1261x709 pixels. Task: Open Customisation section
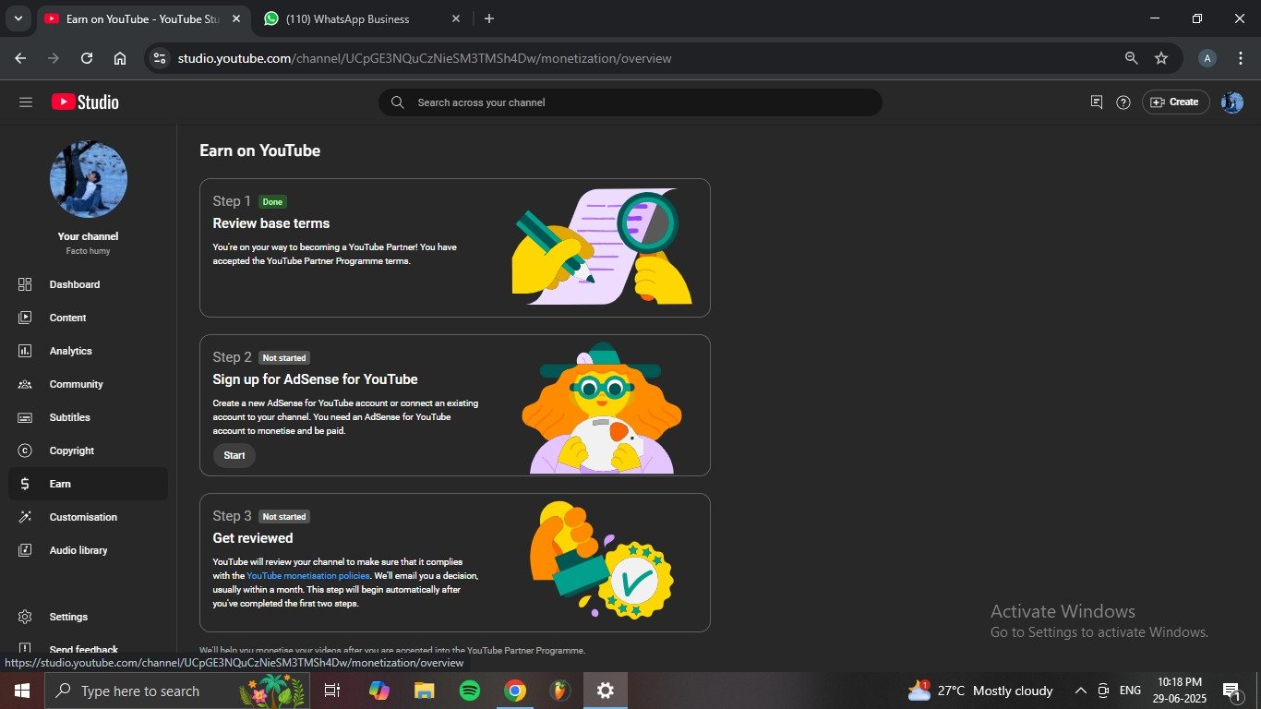pyautogui.click(x=89, y=517)
